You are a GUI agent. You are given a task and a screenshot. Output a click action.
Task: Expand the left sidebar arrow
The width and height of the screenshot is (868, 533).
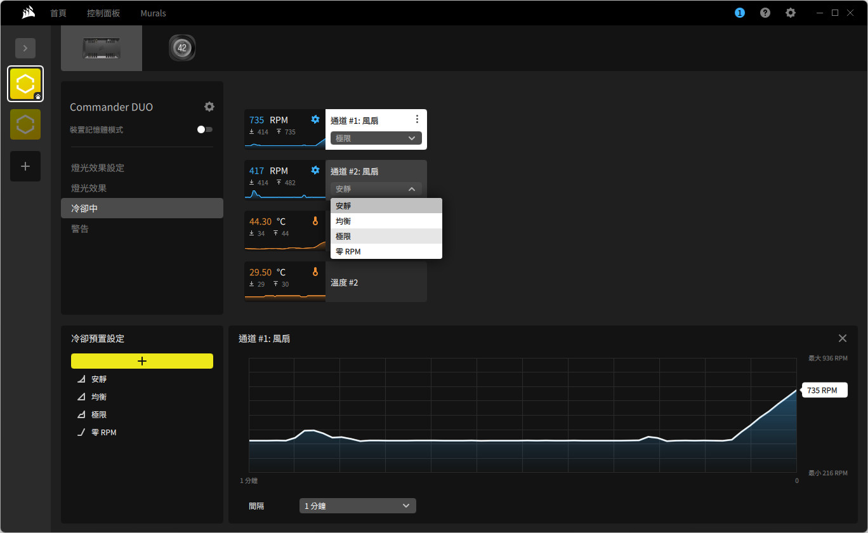[25, 48]
